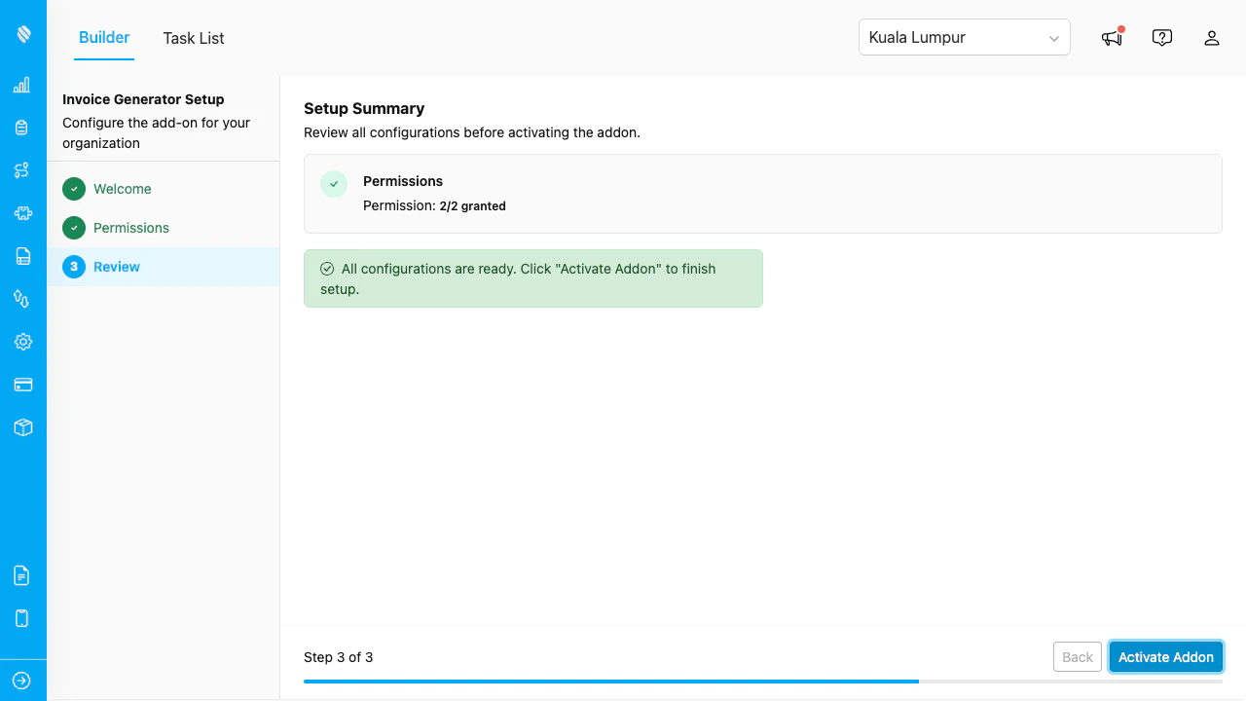The height and width of the screenshot is (701, 1246).
Task: Open the help question-mark bubble
Action: click(1161, 37)
